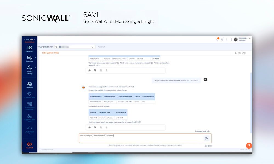
Task: Thumbs down the firmware upgrade response
Action: (x=95, y=127)
